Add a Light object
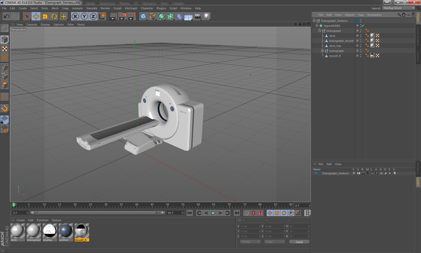The width and height of the screenshot is (421, 253). [206, 17]
